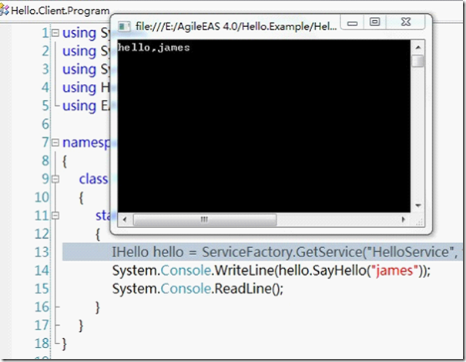Click 'WriteLine' on line 14

pyautogui.click(x=245, y=270)
